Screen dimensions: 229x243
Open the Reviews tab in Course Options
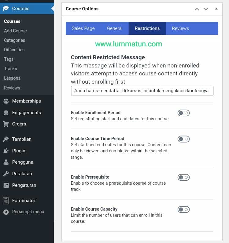point(180,28)
